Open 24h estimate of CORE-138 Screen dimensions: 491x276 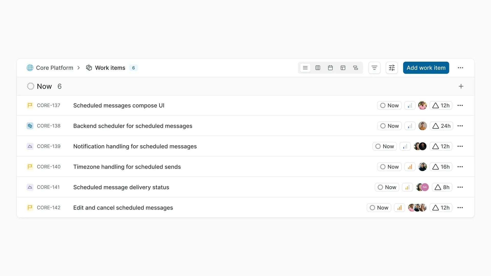coord(441,126)
